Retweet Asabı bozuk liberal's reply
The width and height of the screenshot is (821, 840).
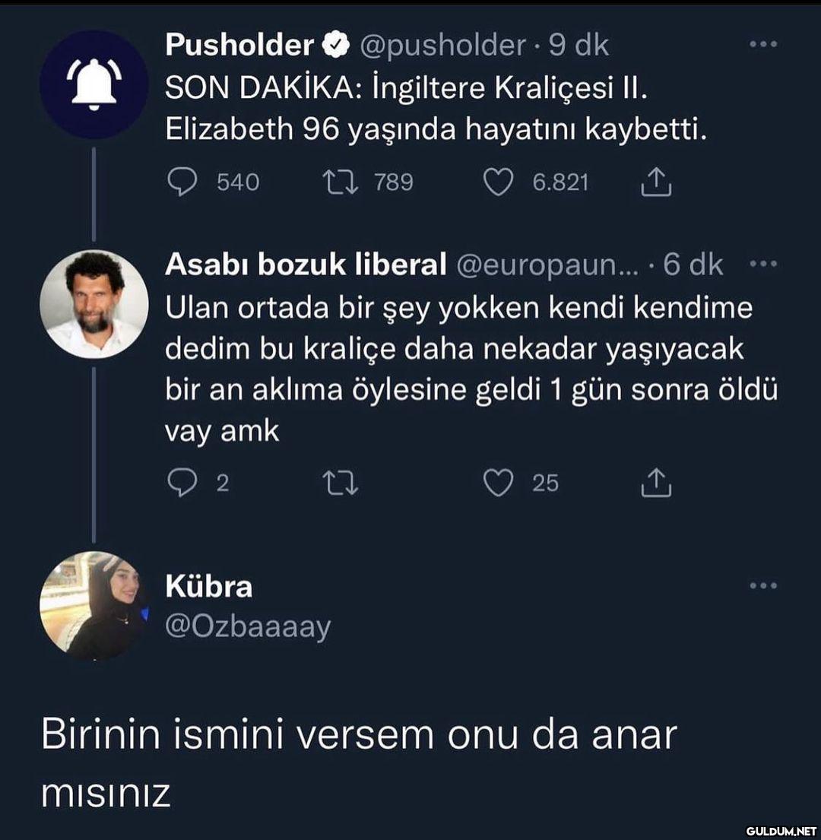(341, 483)
